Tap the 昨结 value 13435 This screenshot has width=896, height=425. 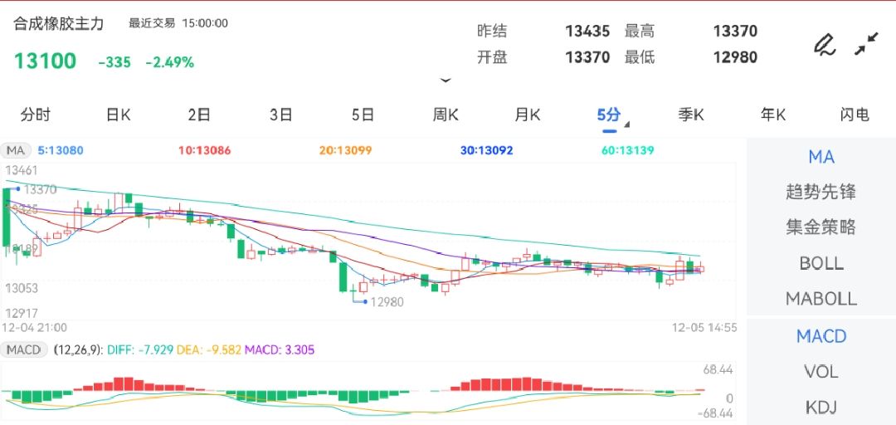tap(587, 31)
